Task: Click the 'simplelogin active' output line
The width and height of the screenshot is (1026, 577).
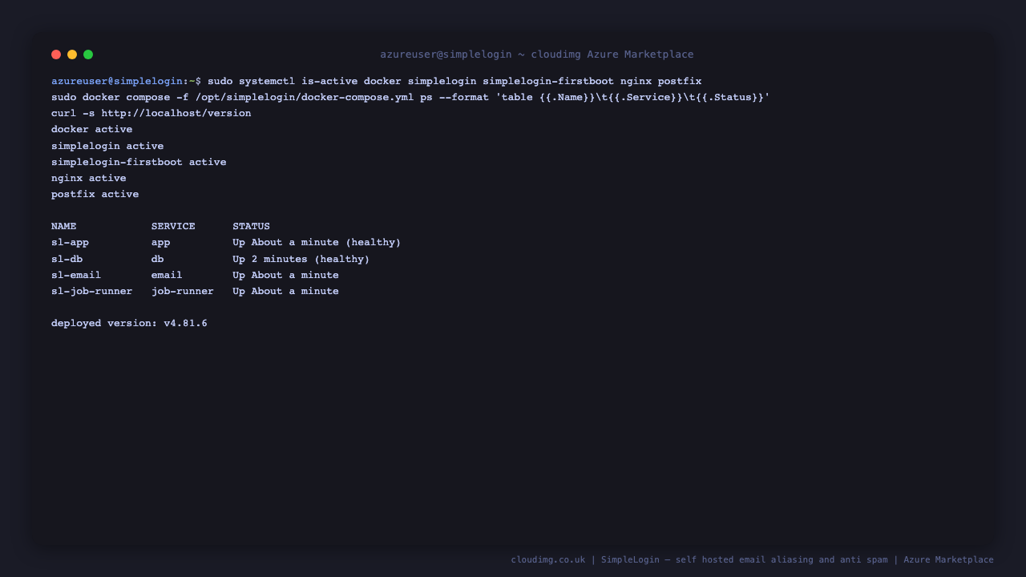Action: [x=107, y=146]
